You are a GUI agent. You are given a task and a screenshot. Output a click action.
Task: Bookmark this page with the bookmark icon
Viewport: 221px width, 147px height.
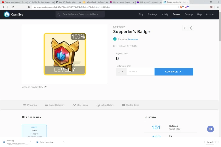click(29, 7)
